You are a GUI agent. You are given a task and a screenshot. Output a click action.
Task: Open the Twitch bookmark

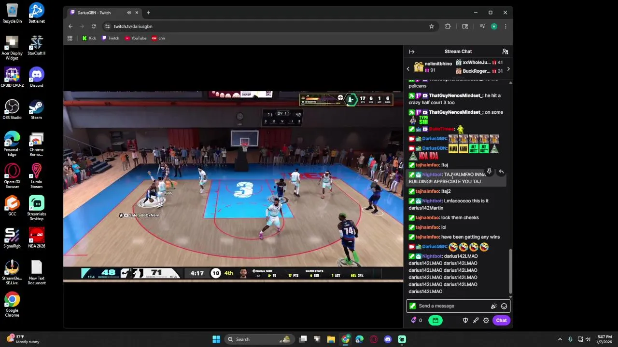coord(111,38)
